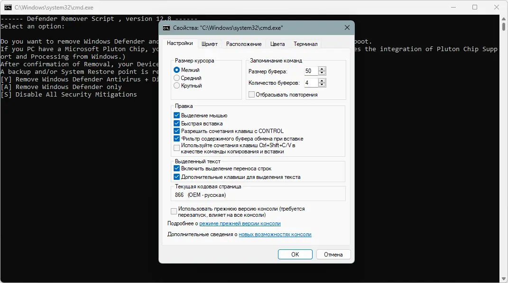The height and width of the screenshot is (283, 508).
Task: Click console text Select an option:
Action: click(32, 27)
